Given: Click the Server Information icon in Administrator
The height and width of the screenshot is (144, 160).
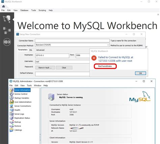Looking at the screenshot, I should point(11,90).
